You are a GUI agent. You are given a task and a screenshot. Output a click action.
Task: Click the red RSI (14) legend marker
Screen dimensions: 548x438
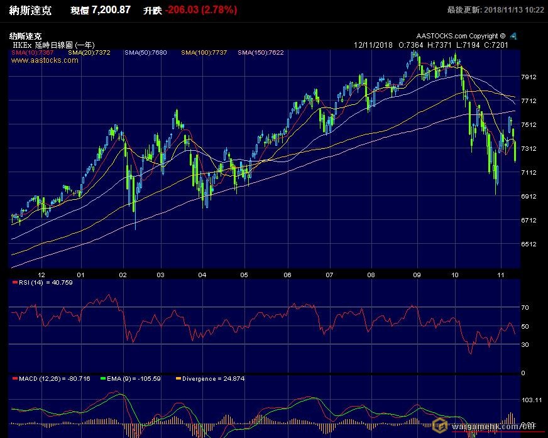tap(14, 283)
